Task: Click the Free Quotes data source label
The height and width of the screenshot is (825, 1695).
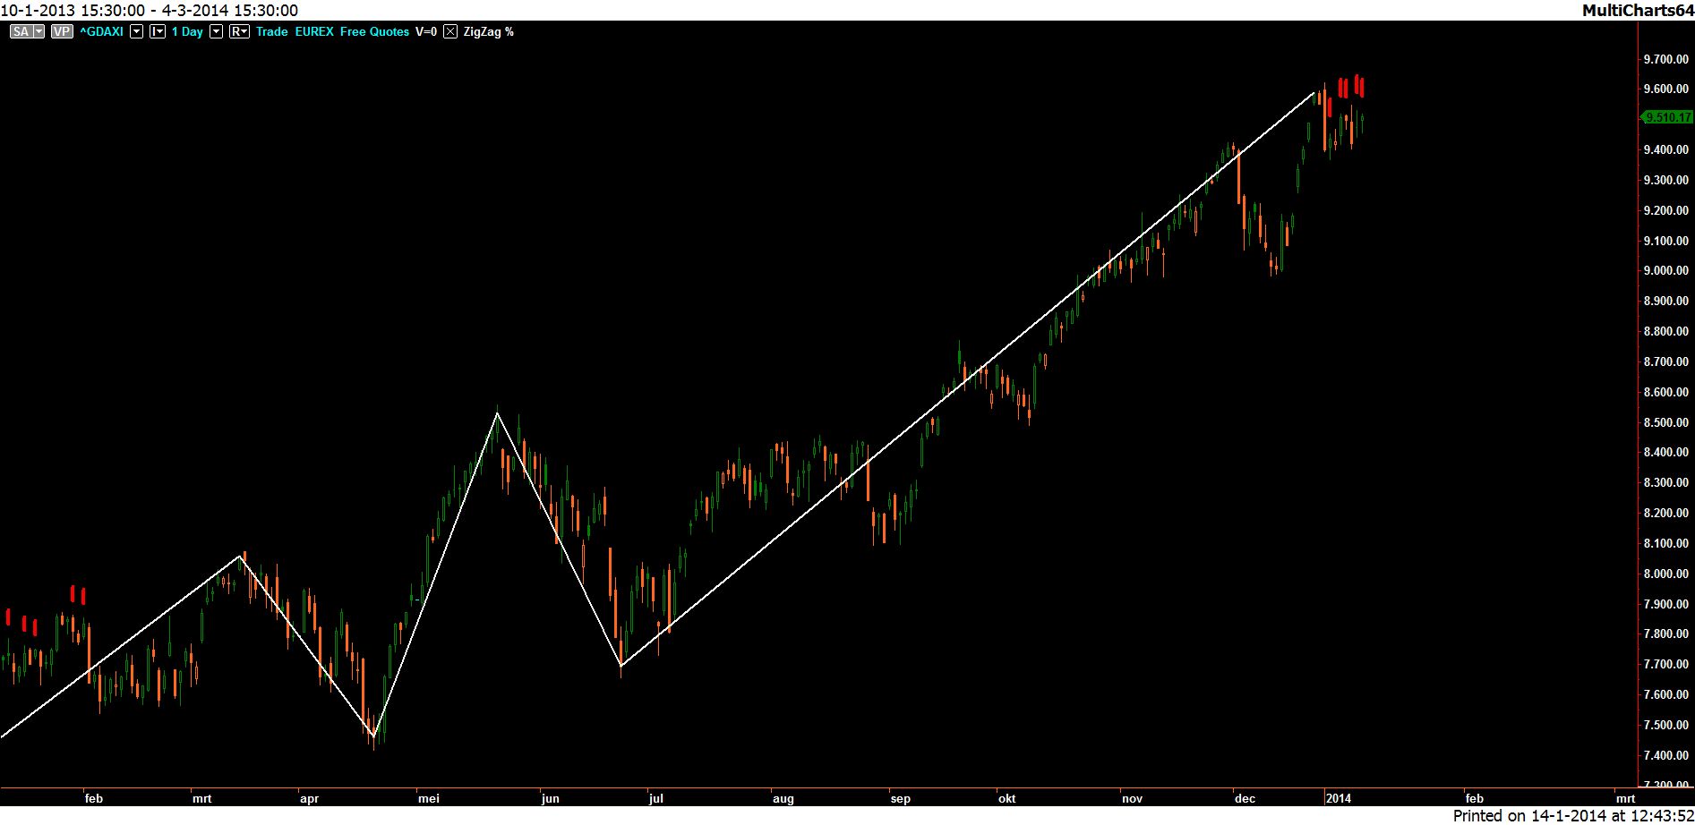Action: pos(374,31)
